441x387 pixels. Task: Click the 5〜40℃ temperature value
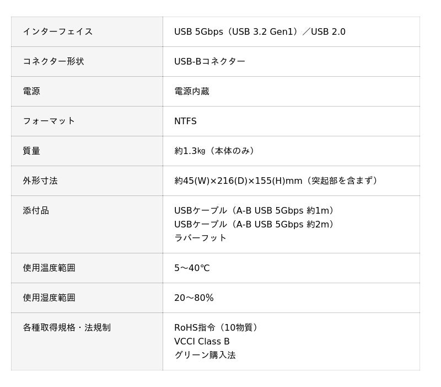192,268
